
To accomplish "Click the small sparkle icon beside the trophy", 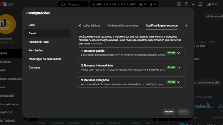I will 155,4.
